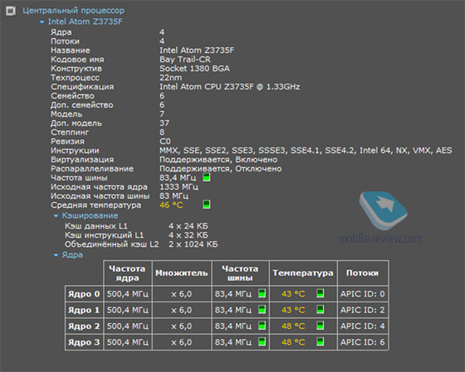Select the Потоки column header

[x=362, y=273]
